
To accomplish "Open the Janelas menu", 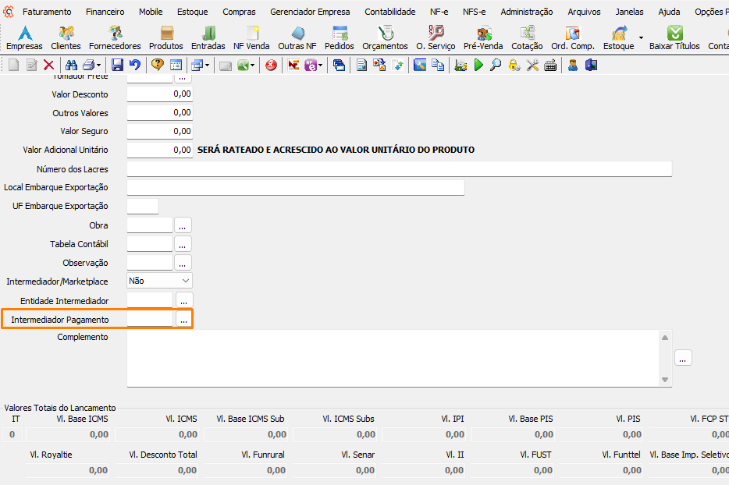I will [630, 12].
